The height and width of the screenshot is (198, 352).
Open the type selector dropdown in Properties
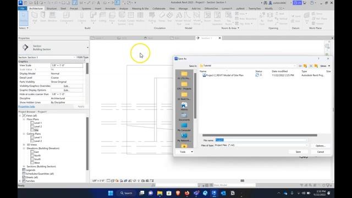tap(87, 48)
